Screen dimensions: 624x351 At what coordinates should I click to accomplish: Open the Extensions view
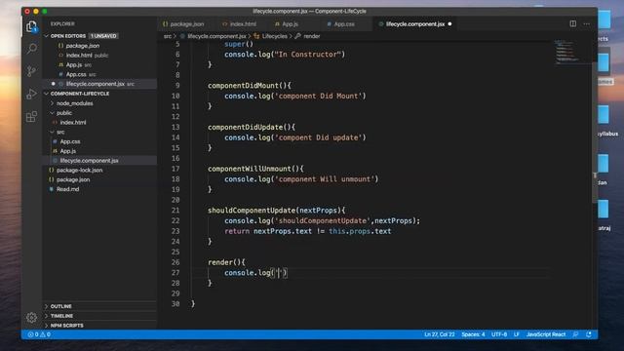pos(31,117)
